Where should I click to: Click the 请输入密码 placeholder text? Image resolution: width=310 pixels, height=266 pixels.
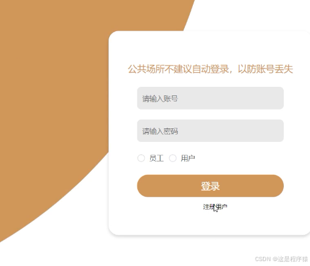pos(160,131)
